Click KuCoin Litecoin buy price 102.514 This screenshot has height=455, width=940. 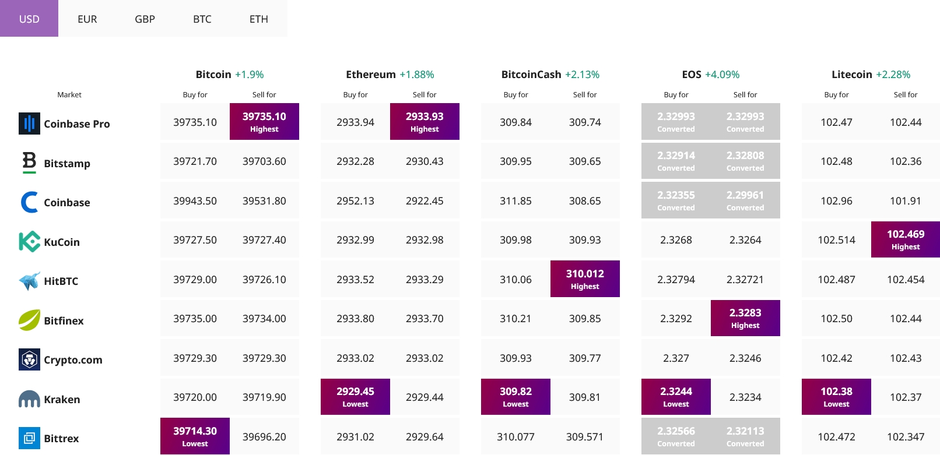(x=836, y=239)
